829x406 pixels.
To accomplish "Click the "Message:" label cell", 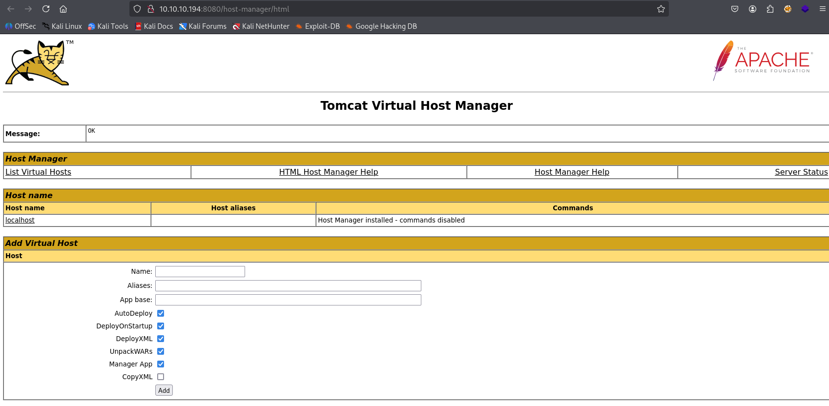I will [45, 134].
